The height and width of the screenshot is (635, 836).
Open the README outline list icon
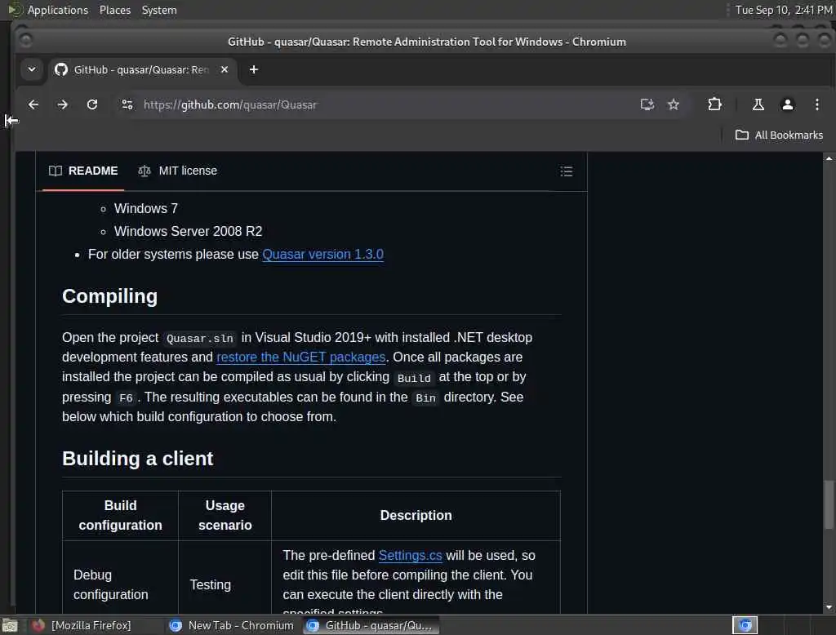coord(567,171)
